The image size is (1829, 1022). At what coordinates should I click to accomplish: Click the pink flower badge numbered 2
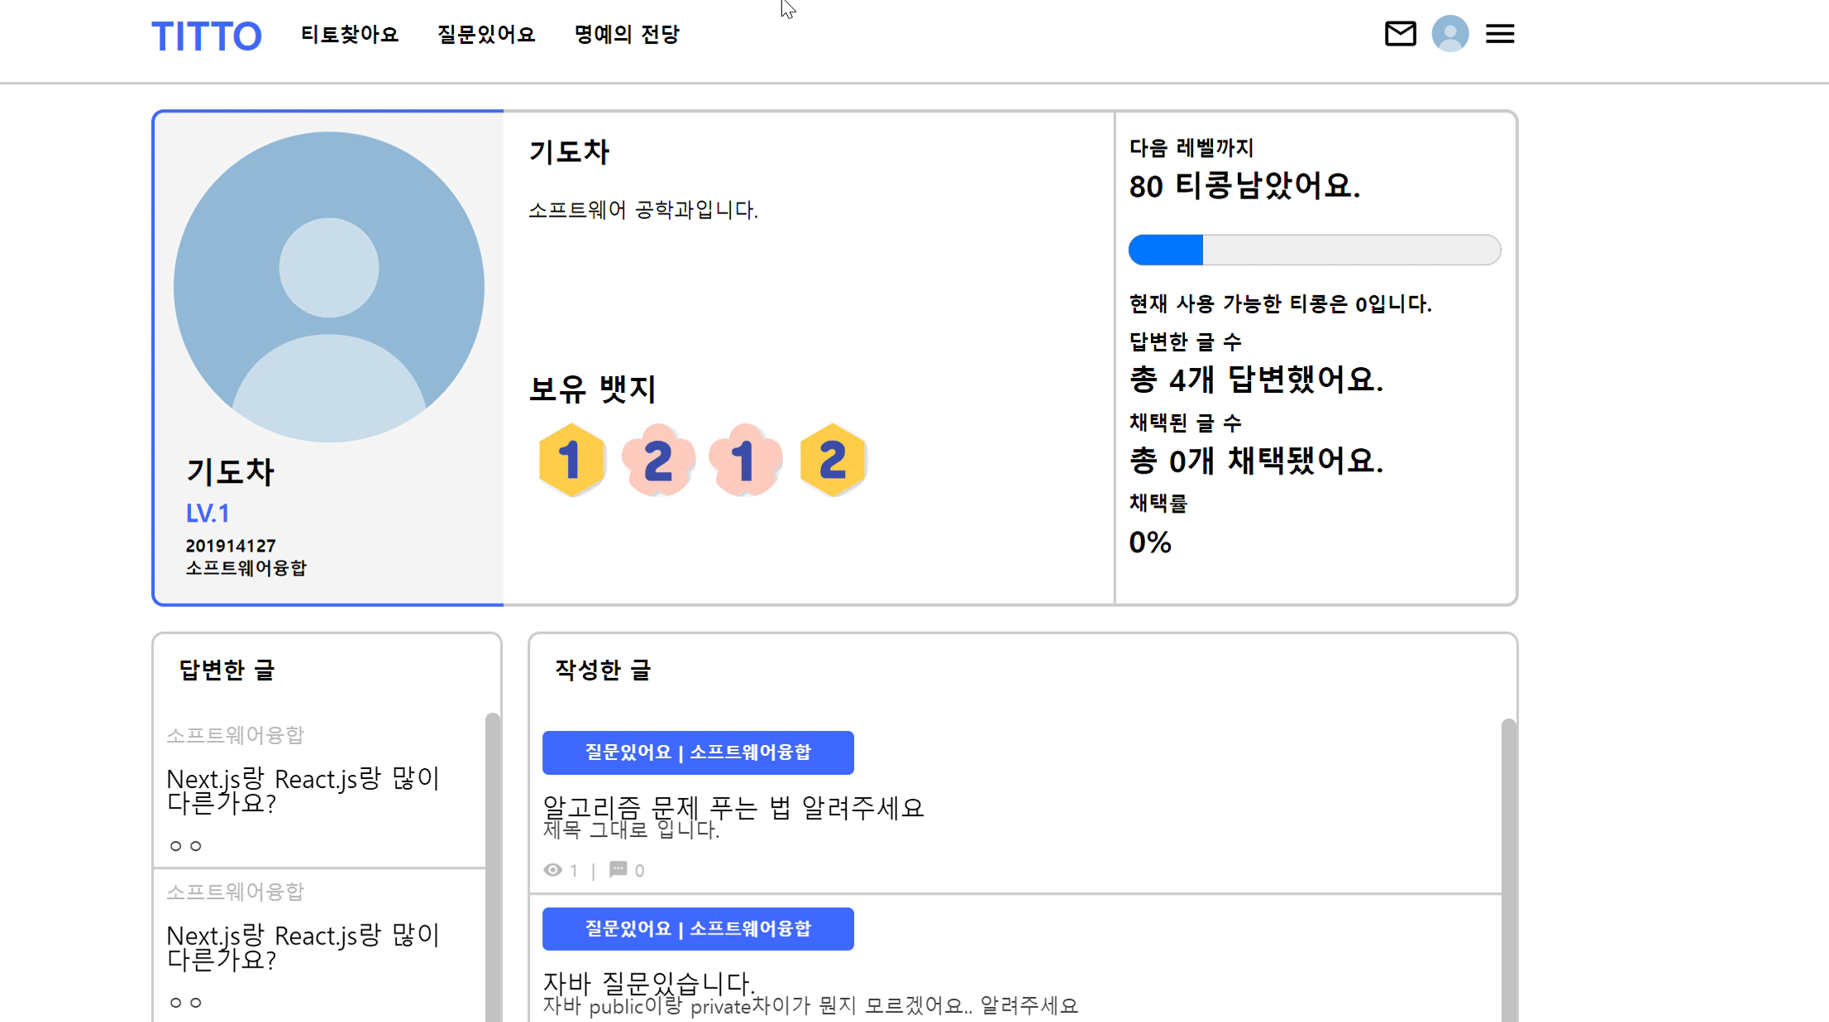658,460
